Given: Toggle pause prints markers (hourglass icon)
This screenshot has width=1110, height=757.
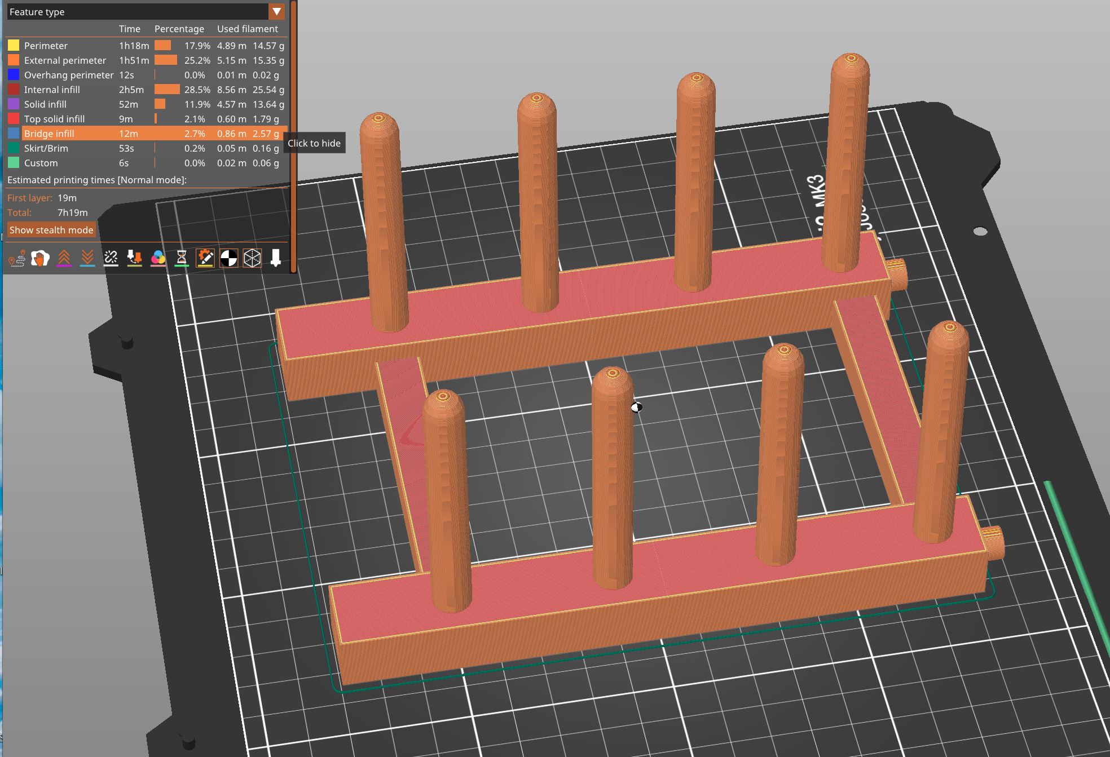Looking at the screenshot, I should [183, 259].
